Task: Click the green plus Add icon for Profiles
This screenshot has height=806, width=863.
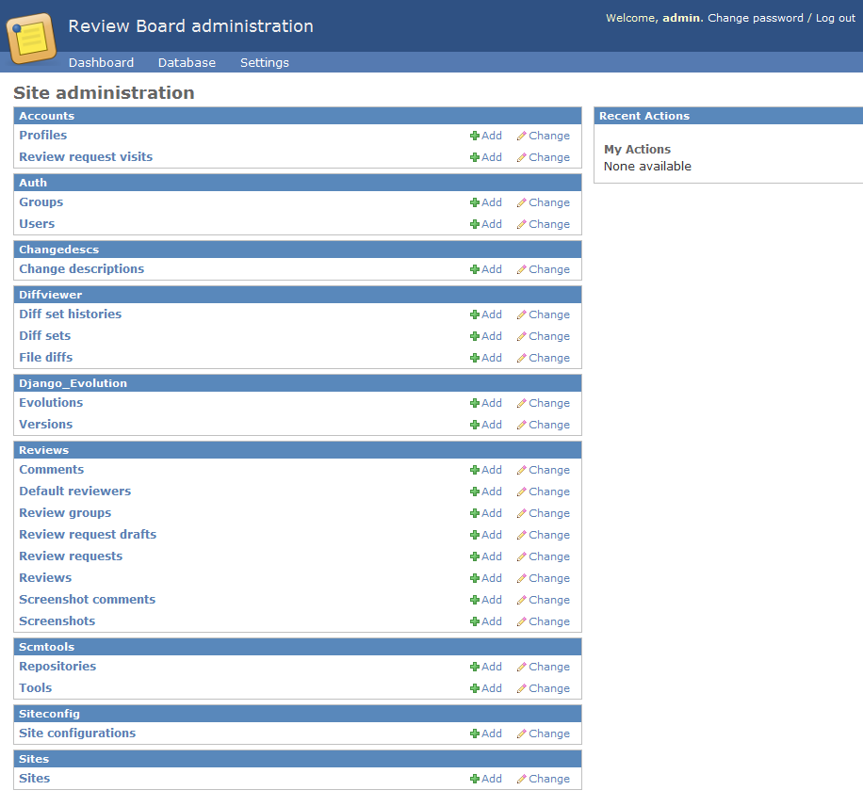Action: (x=475, y=136)
